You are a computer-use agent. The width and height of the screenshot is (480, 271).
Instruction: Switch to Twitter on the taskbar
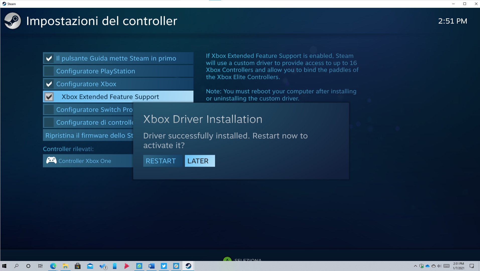coord(164,266)
